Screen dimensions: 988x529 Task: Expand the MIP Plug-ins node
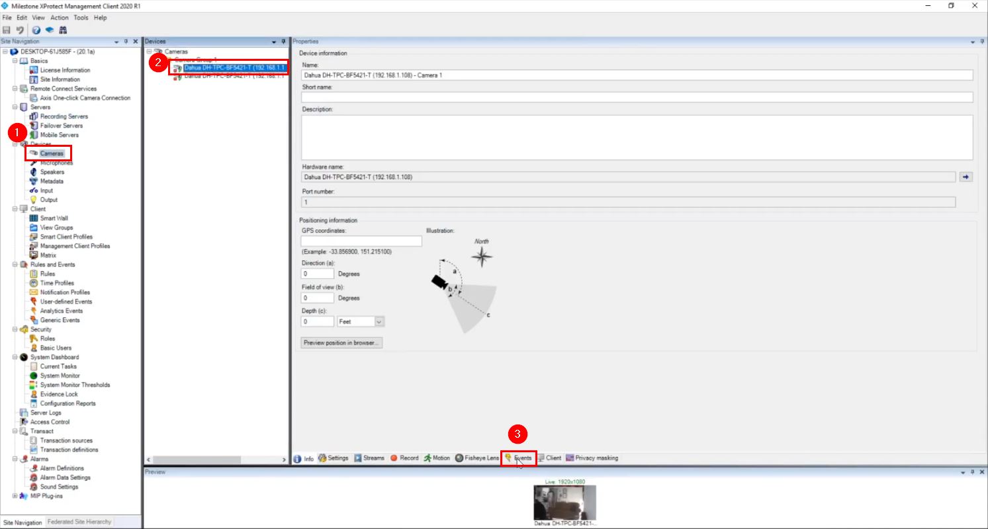[x=14, y=495]
